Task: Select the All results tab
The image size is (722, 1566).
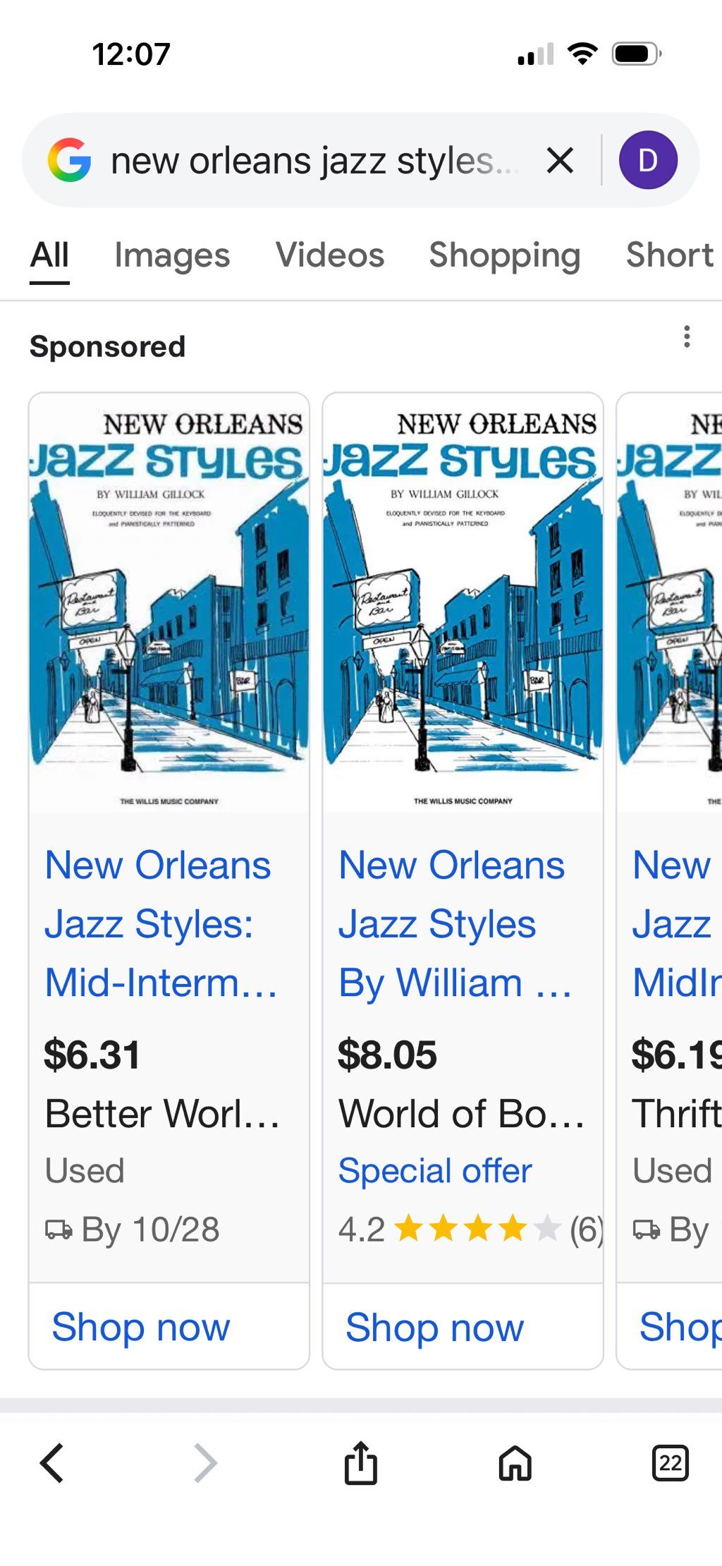Action: (x=49, y=255)
